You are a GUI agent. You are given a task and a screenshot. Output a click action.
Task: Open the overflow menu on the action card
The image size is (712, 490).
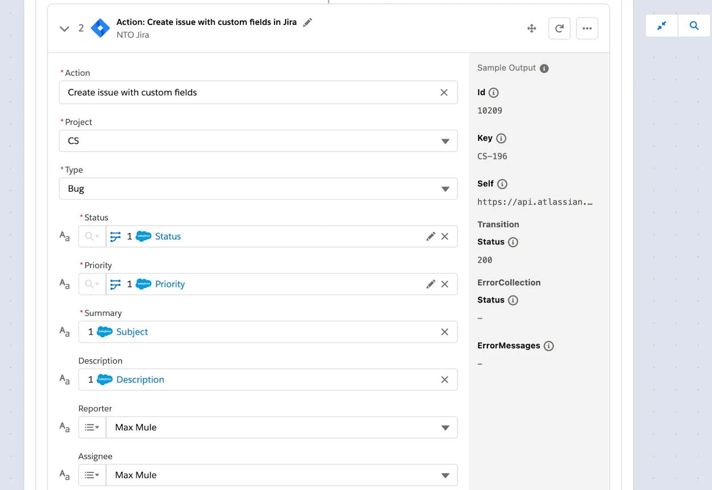click(587, 28)
